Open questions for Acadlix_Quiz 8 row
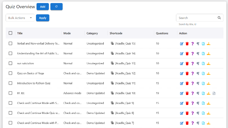This screenshot has height=128, width=228. (192, 113)
